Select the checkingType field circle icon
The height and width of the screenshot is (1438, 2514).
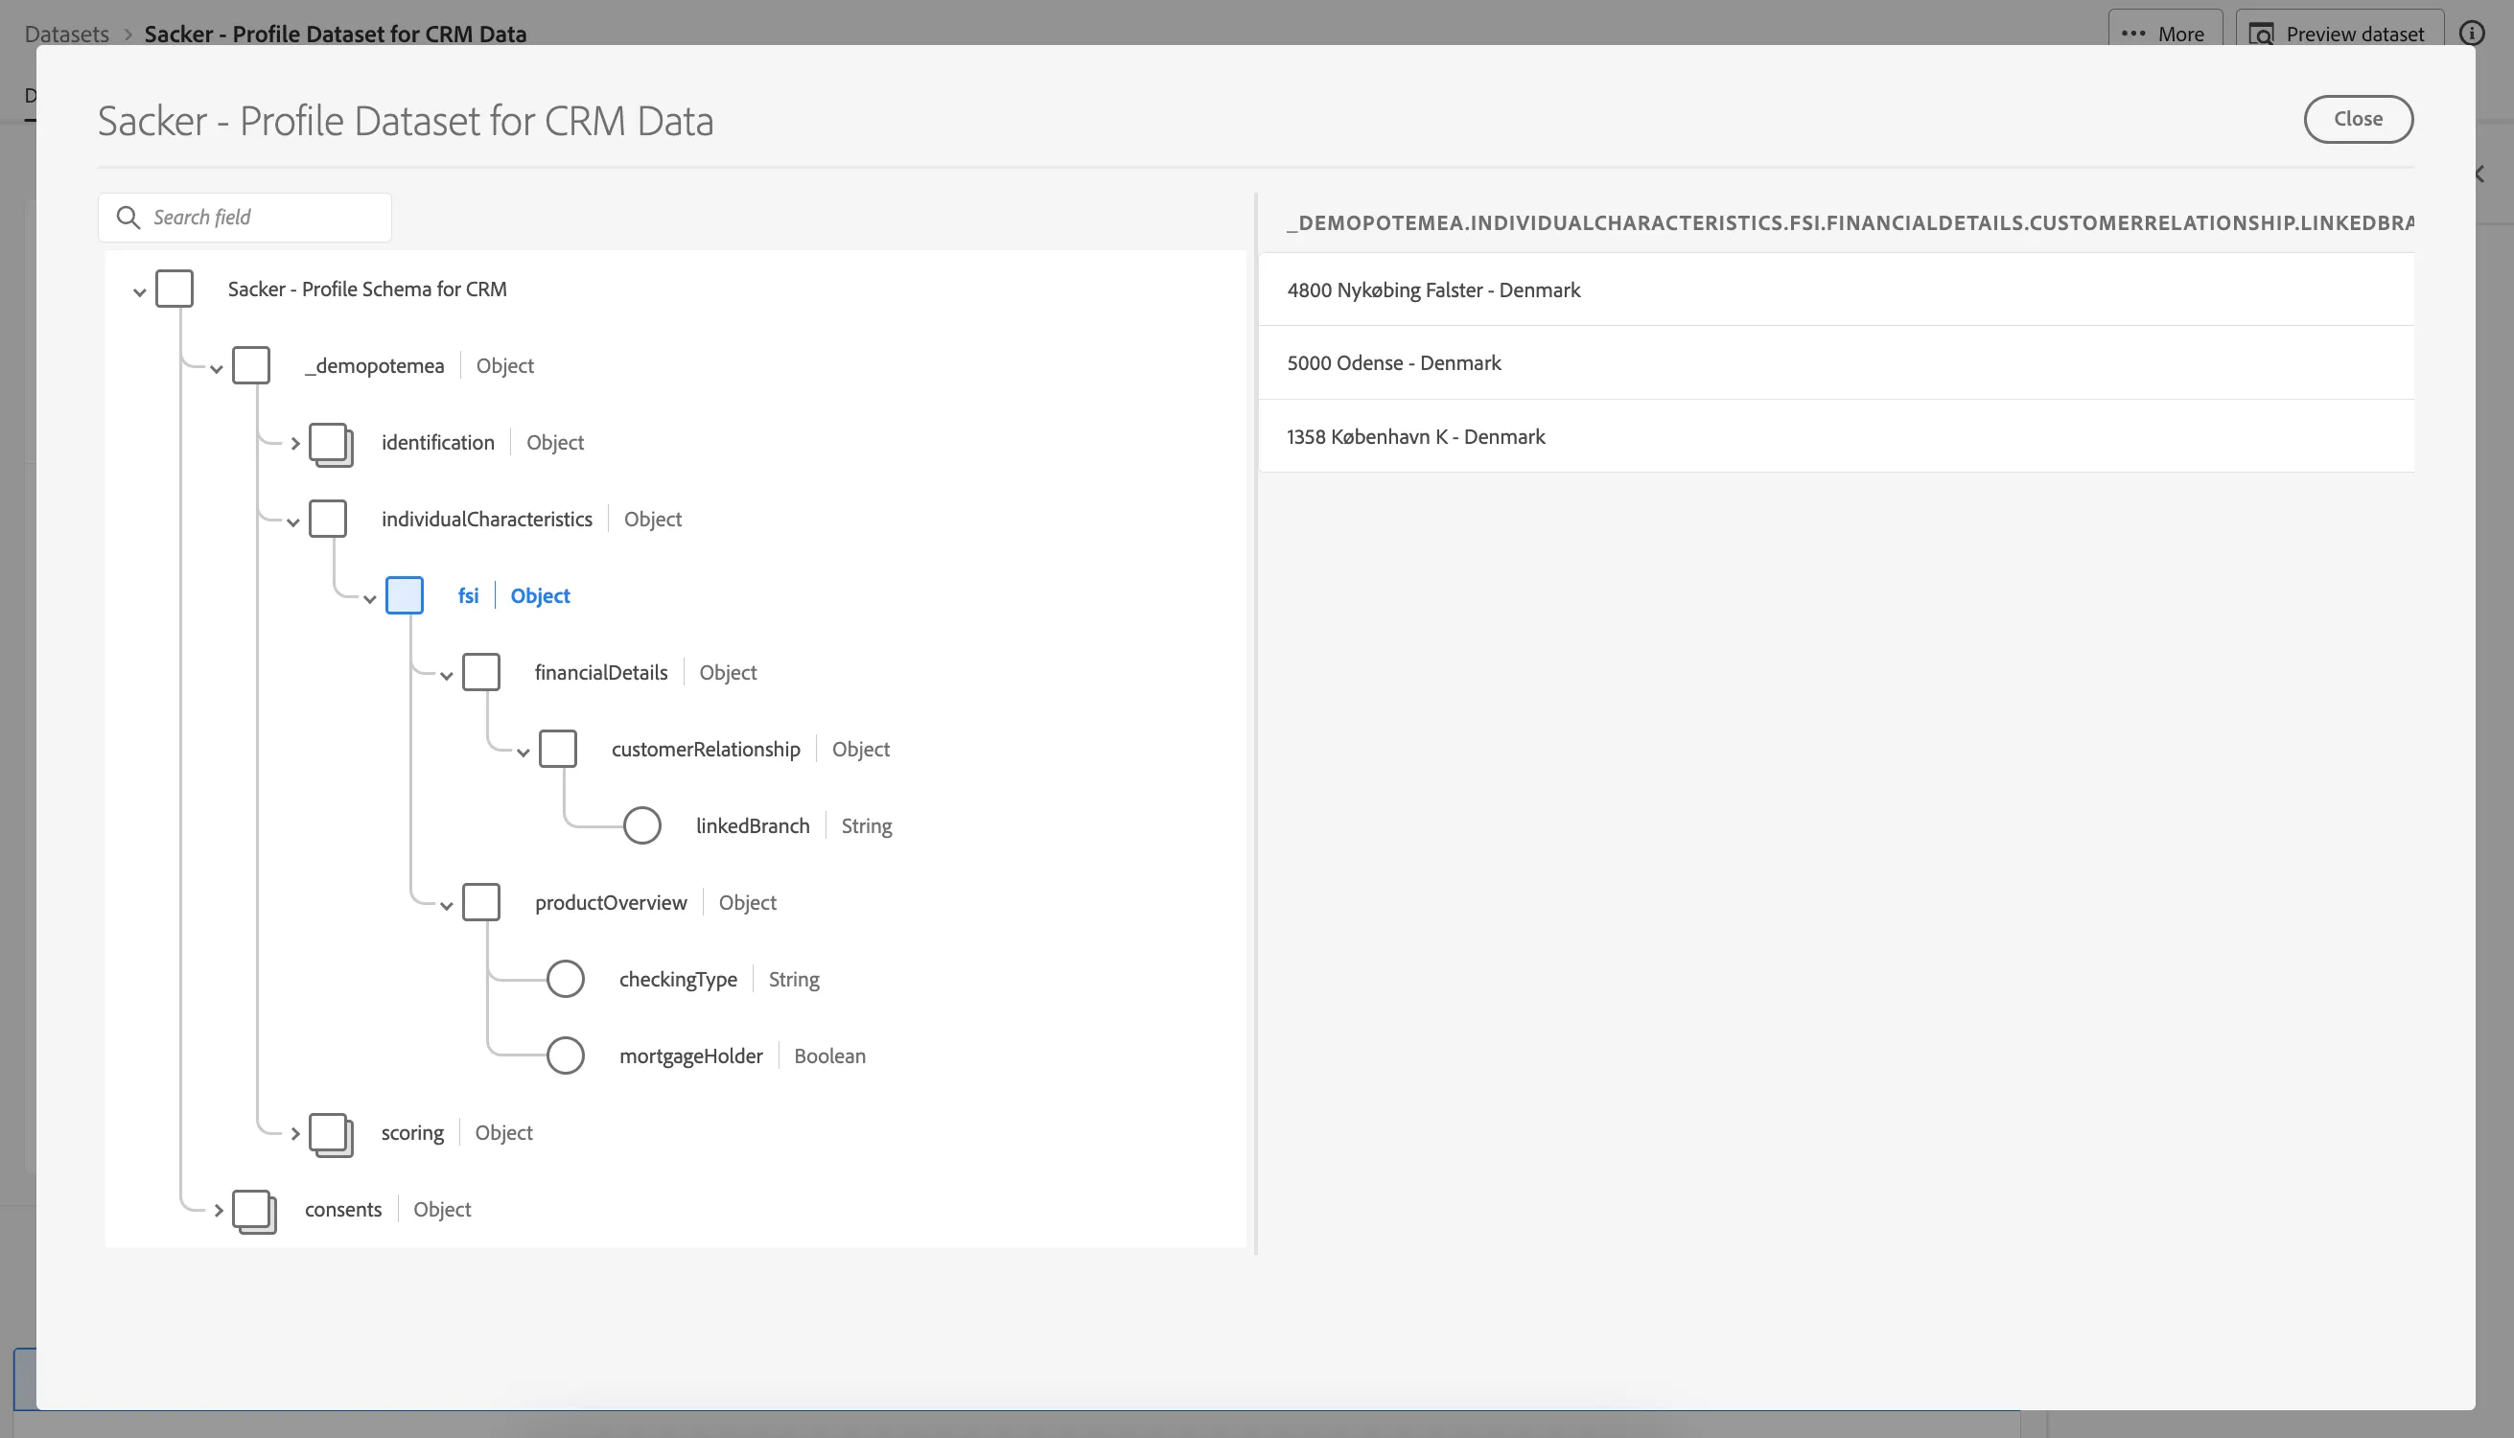pyautogui.click(x=565, y=979)
